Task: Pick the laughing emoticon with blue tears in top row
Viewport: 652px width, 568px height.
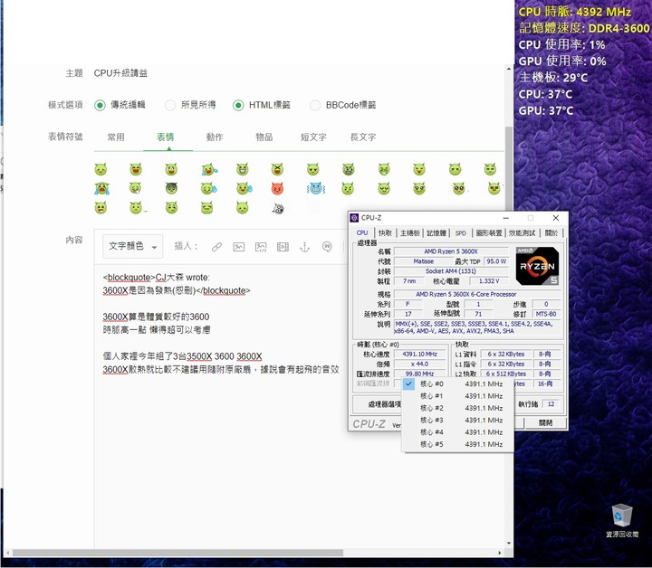Action: [209, 169]
